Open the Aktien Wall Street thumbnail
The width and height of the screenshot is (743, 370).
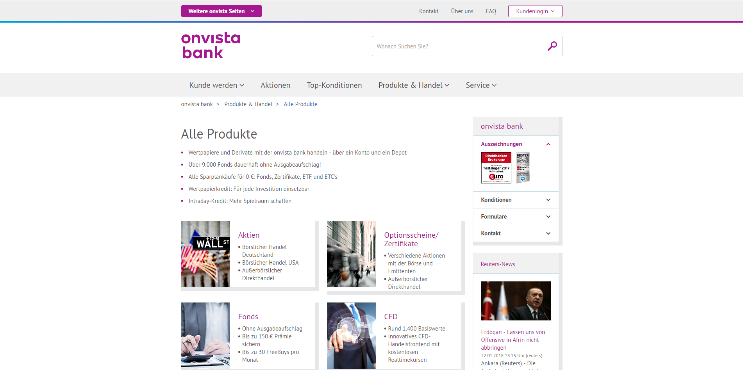pyautogui.click(x=205, y=254)
